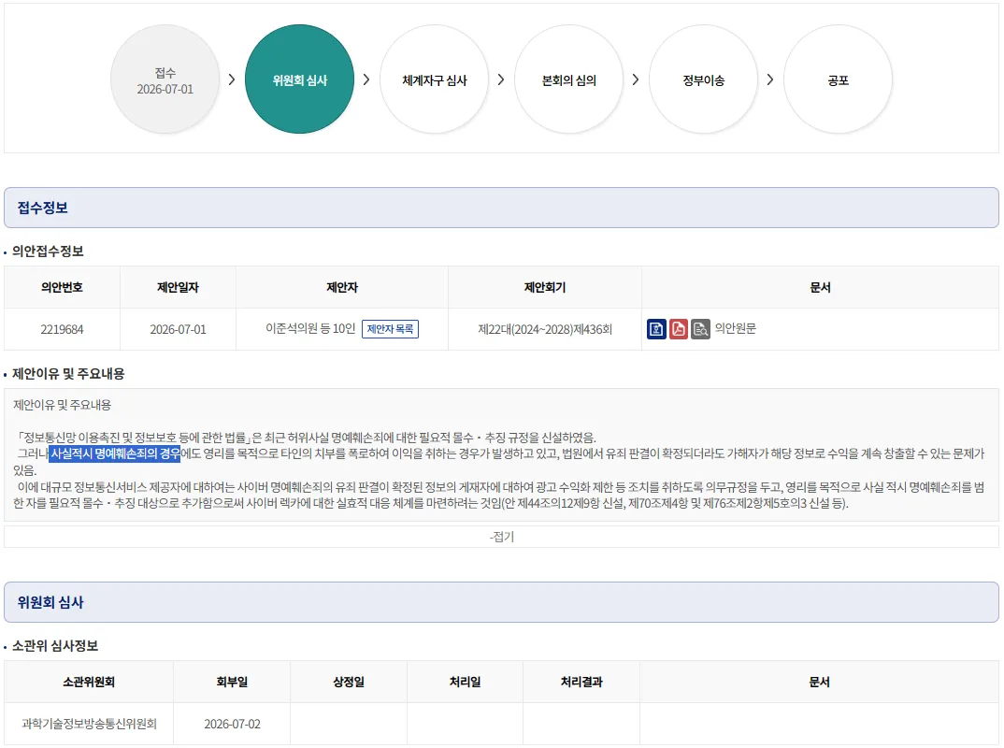Click the 제안일자 column header
The image size is (1004, 748).
click(x=178, y=288)
